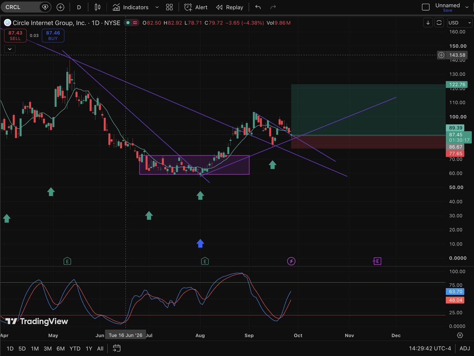Expand the indicators favorites dropdown arrow
This screenshot has height=356, width=474.
[x=157, y=7]
